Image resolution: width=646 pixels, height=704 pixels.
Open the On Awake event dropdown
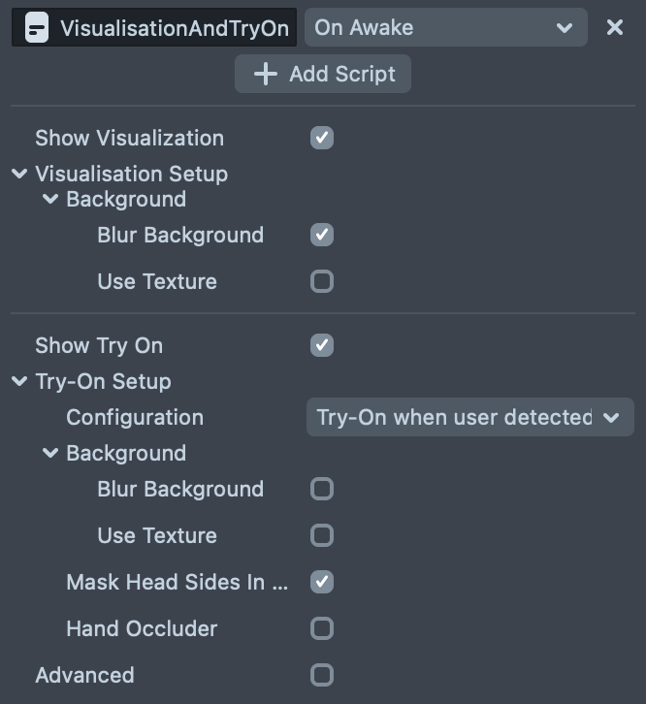click(445, 28)
